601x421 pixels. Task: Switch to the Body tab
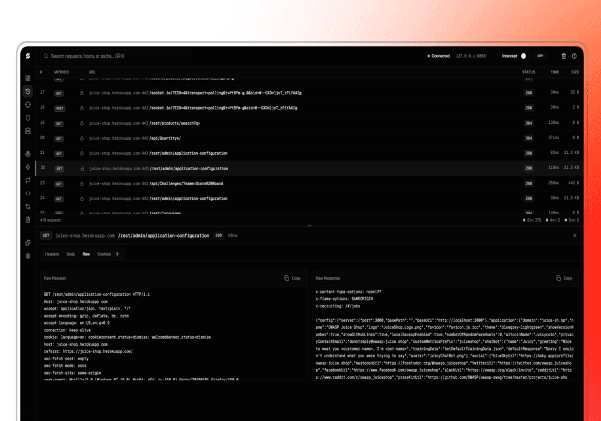(x=70, y=254)
